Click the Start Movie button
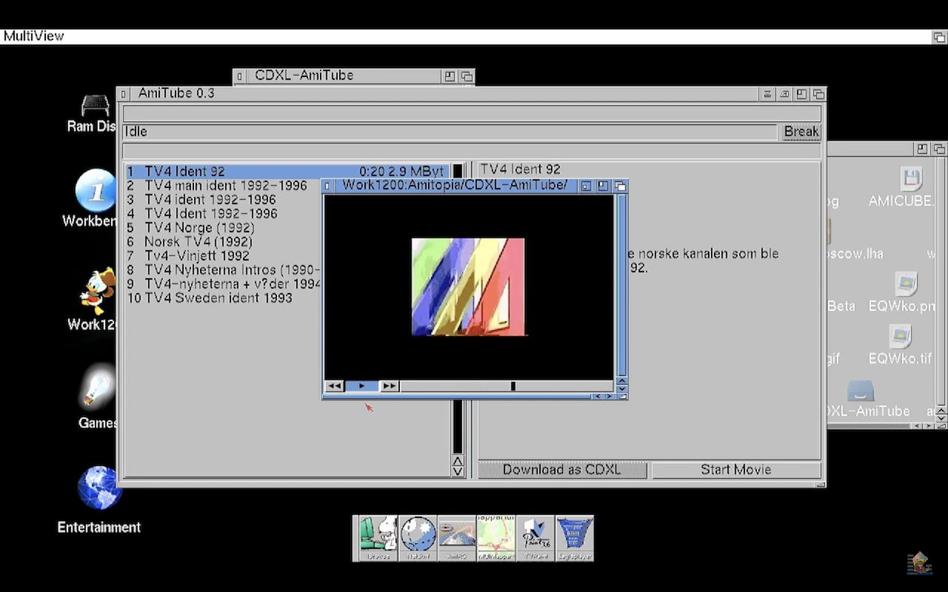 (736, 470)
